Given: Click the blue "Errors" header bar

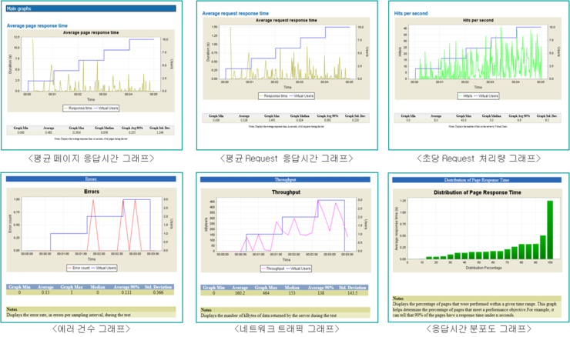Looking at the screenshot, I should [x=91, y=179].
